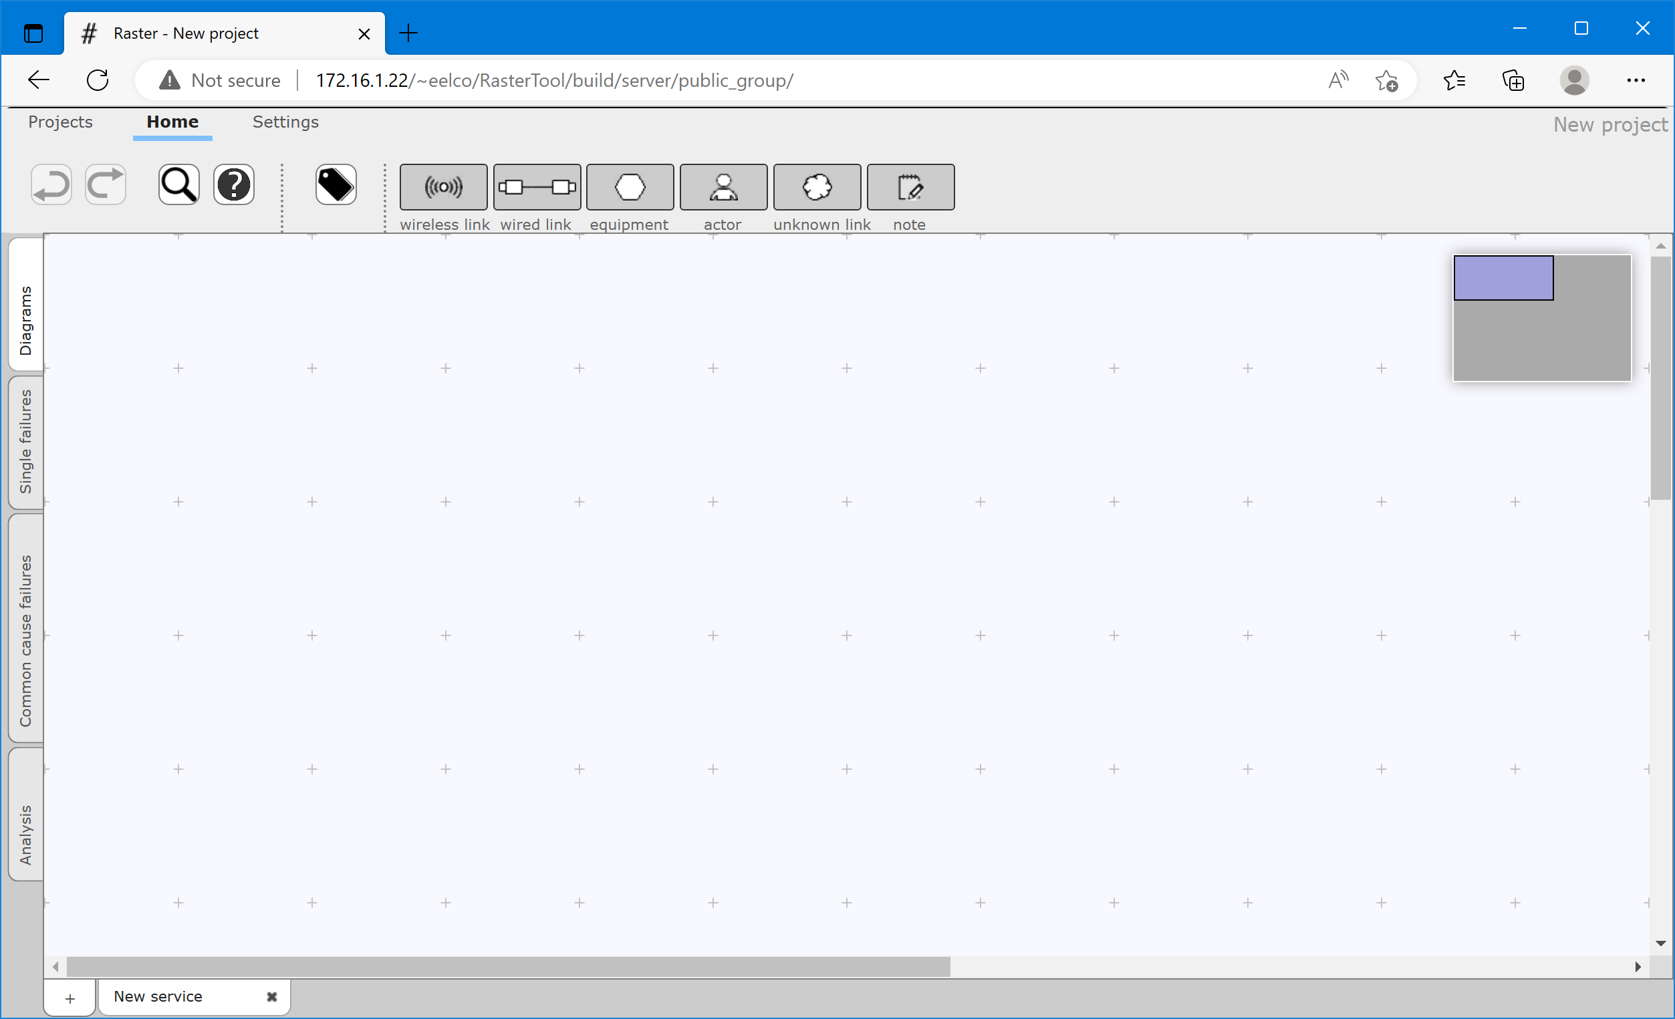
Task: Open the magnifier search tool
Action: (x=178, y=185)
